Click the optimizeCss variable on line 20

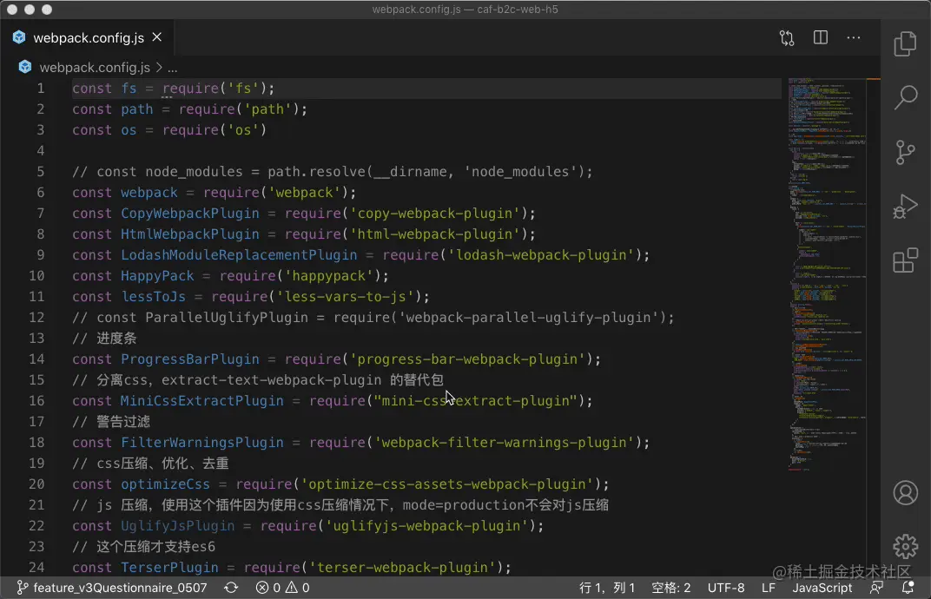165,484
